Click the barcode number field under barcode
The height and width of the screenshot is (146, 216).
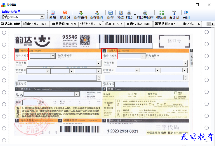(126, 46)
